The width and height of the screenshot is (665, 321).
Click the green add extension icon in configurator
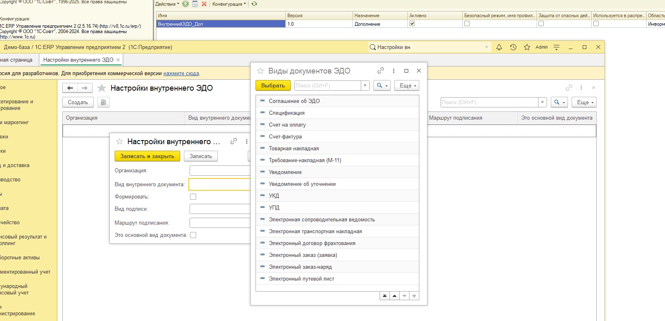coord(185,4)
